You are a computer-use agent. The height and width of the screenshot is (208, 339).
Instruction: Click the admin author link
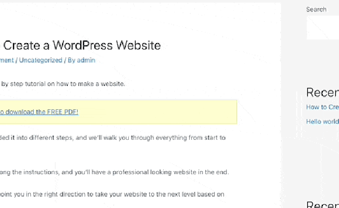pos(86,60)
